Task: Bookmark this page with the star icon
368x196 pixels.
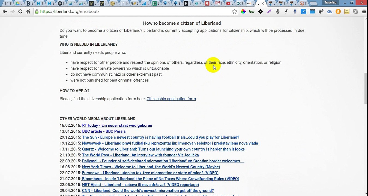Action: (235, 11)
